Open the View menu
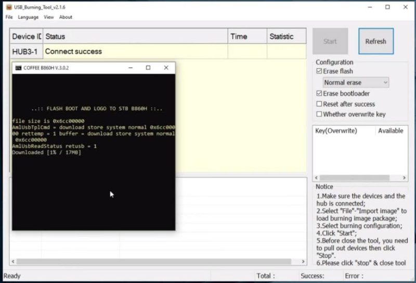 click(x=48, y=17)
